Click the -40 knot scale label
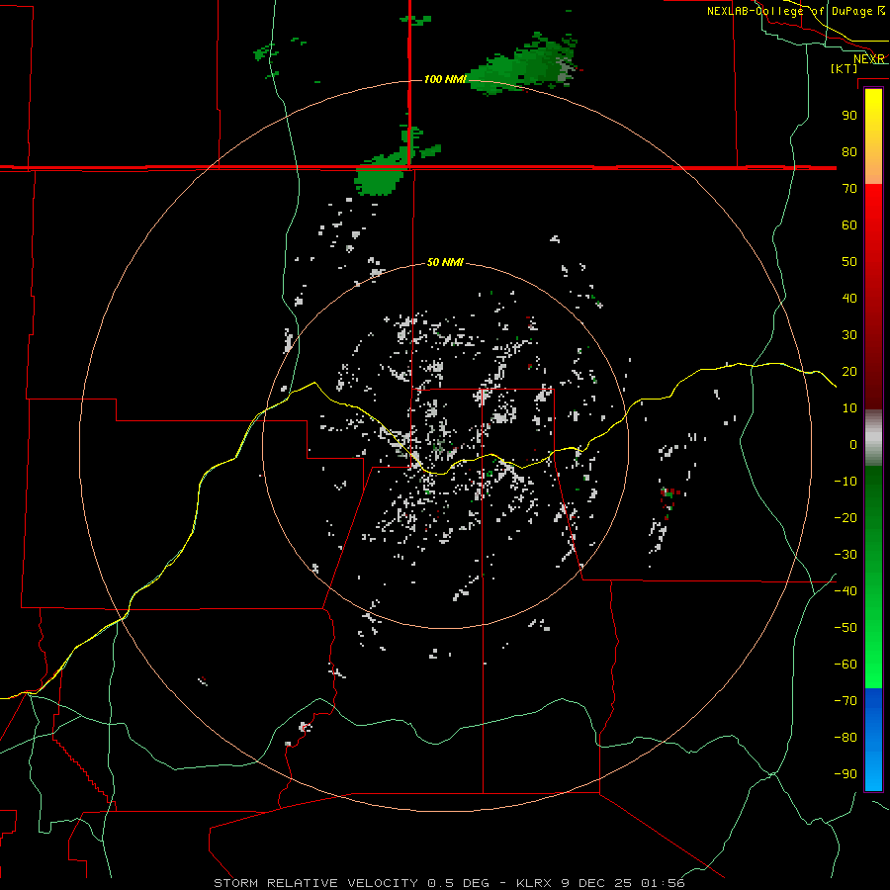Screen dimensions: 890x890 [845, 591]
